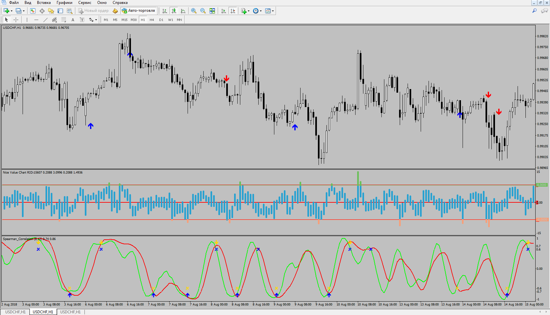
Task: Select the Fibonacci Retracement tool
Action: click(x=64, y=20)
